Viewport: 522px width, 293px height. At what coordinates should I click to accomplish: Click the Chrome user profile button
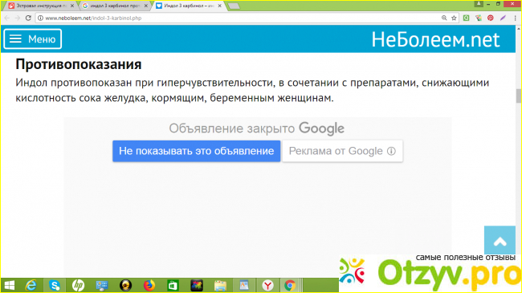[479, 4]
